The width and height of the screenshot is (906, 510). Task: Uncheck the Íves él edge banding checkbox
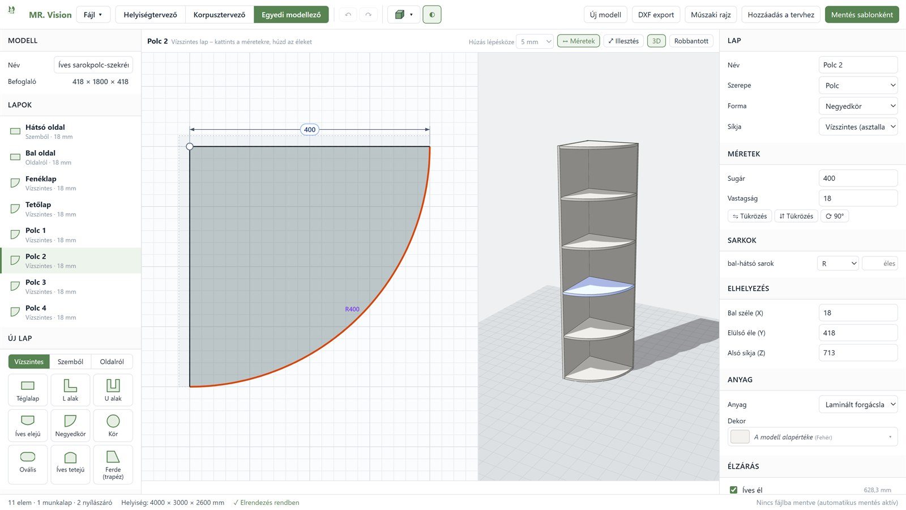(x=733, y=490)
